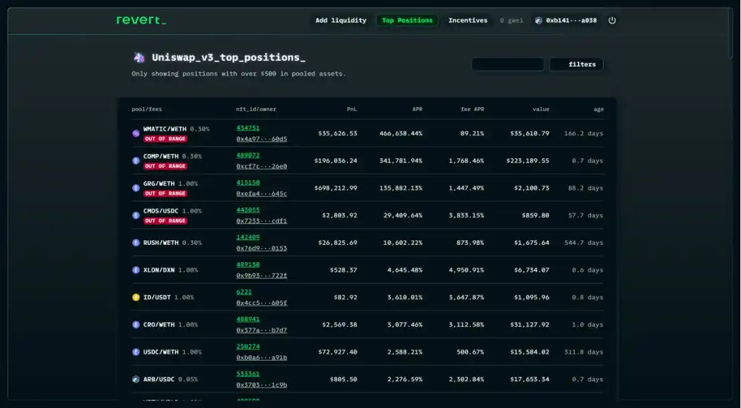Click PnL value $698,212.99

[x=336, y=188]
